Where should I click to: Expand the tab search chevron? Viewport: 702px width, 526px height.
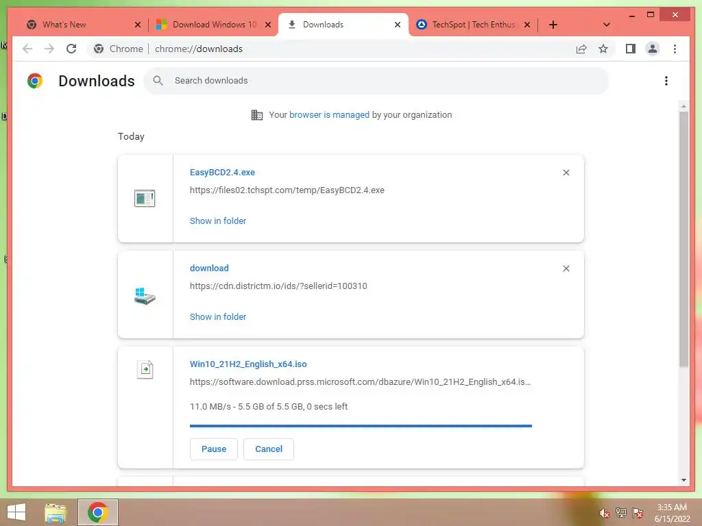click(x=606, y=25)
